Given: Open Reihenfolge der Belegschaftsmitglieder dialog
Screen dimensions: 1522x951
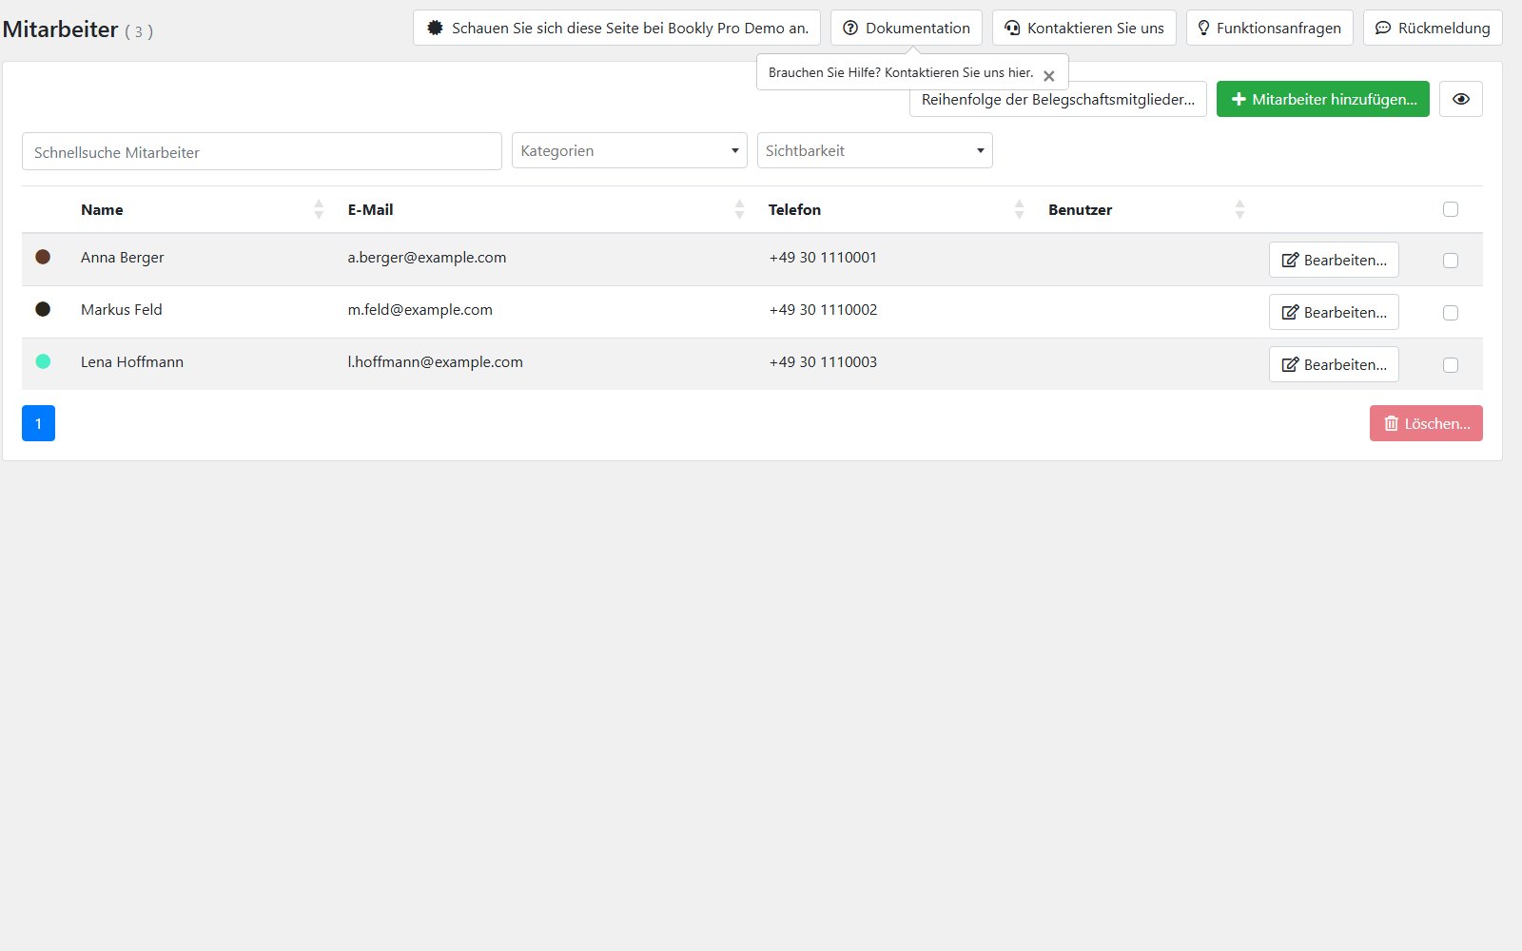Looking at the screenshot, I should [x=1058, y=99].
